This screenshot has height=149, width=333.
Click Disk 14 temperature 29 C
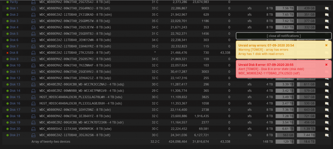click(x=155, y=91)
